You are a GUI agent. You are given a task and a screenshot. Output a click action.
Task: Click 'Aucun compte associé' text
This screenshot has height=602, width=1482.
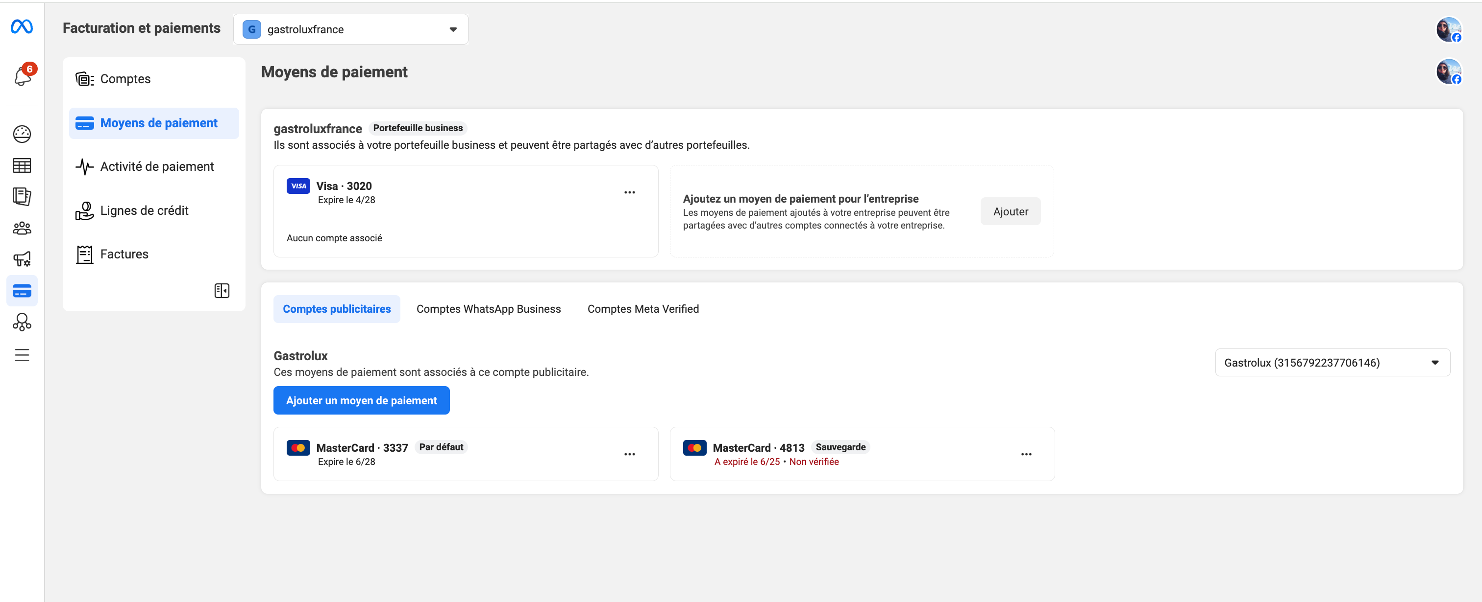(334, 238)
